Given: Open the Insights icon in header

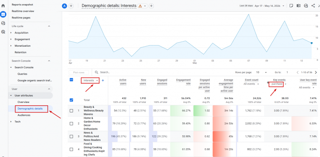Looking at the screenshot, I should pyautogui.click(x=306, y=6).
